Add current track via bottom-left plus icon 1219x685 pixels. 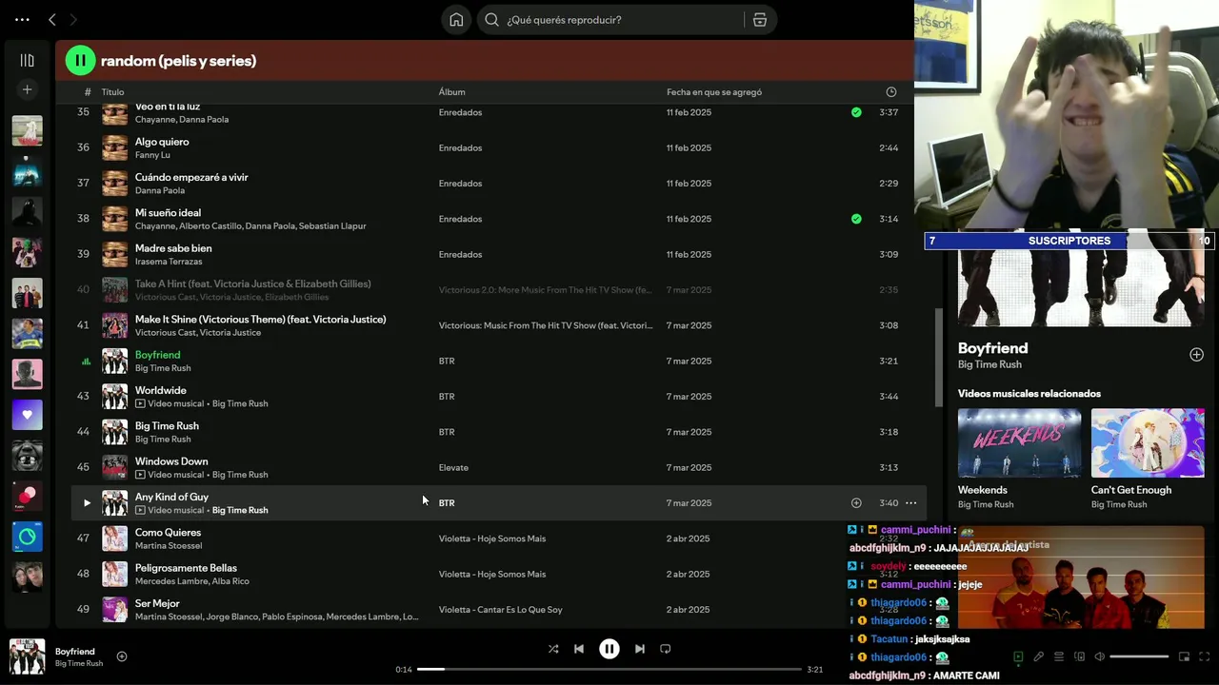[122, 656]
